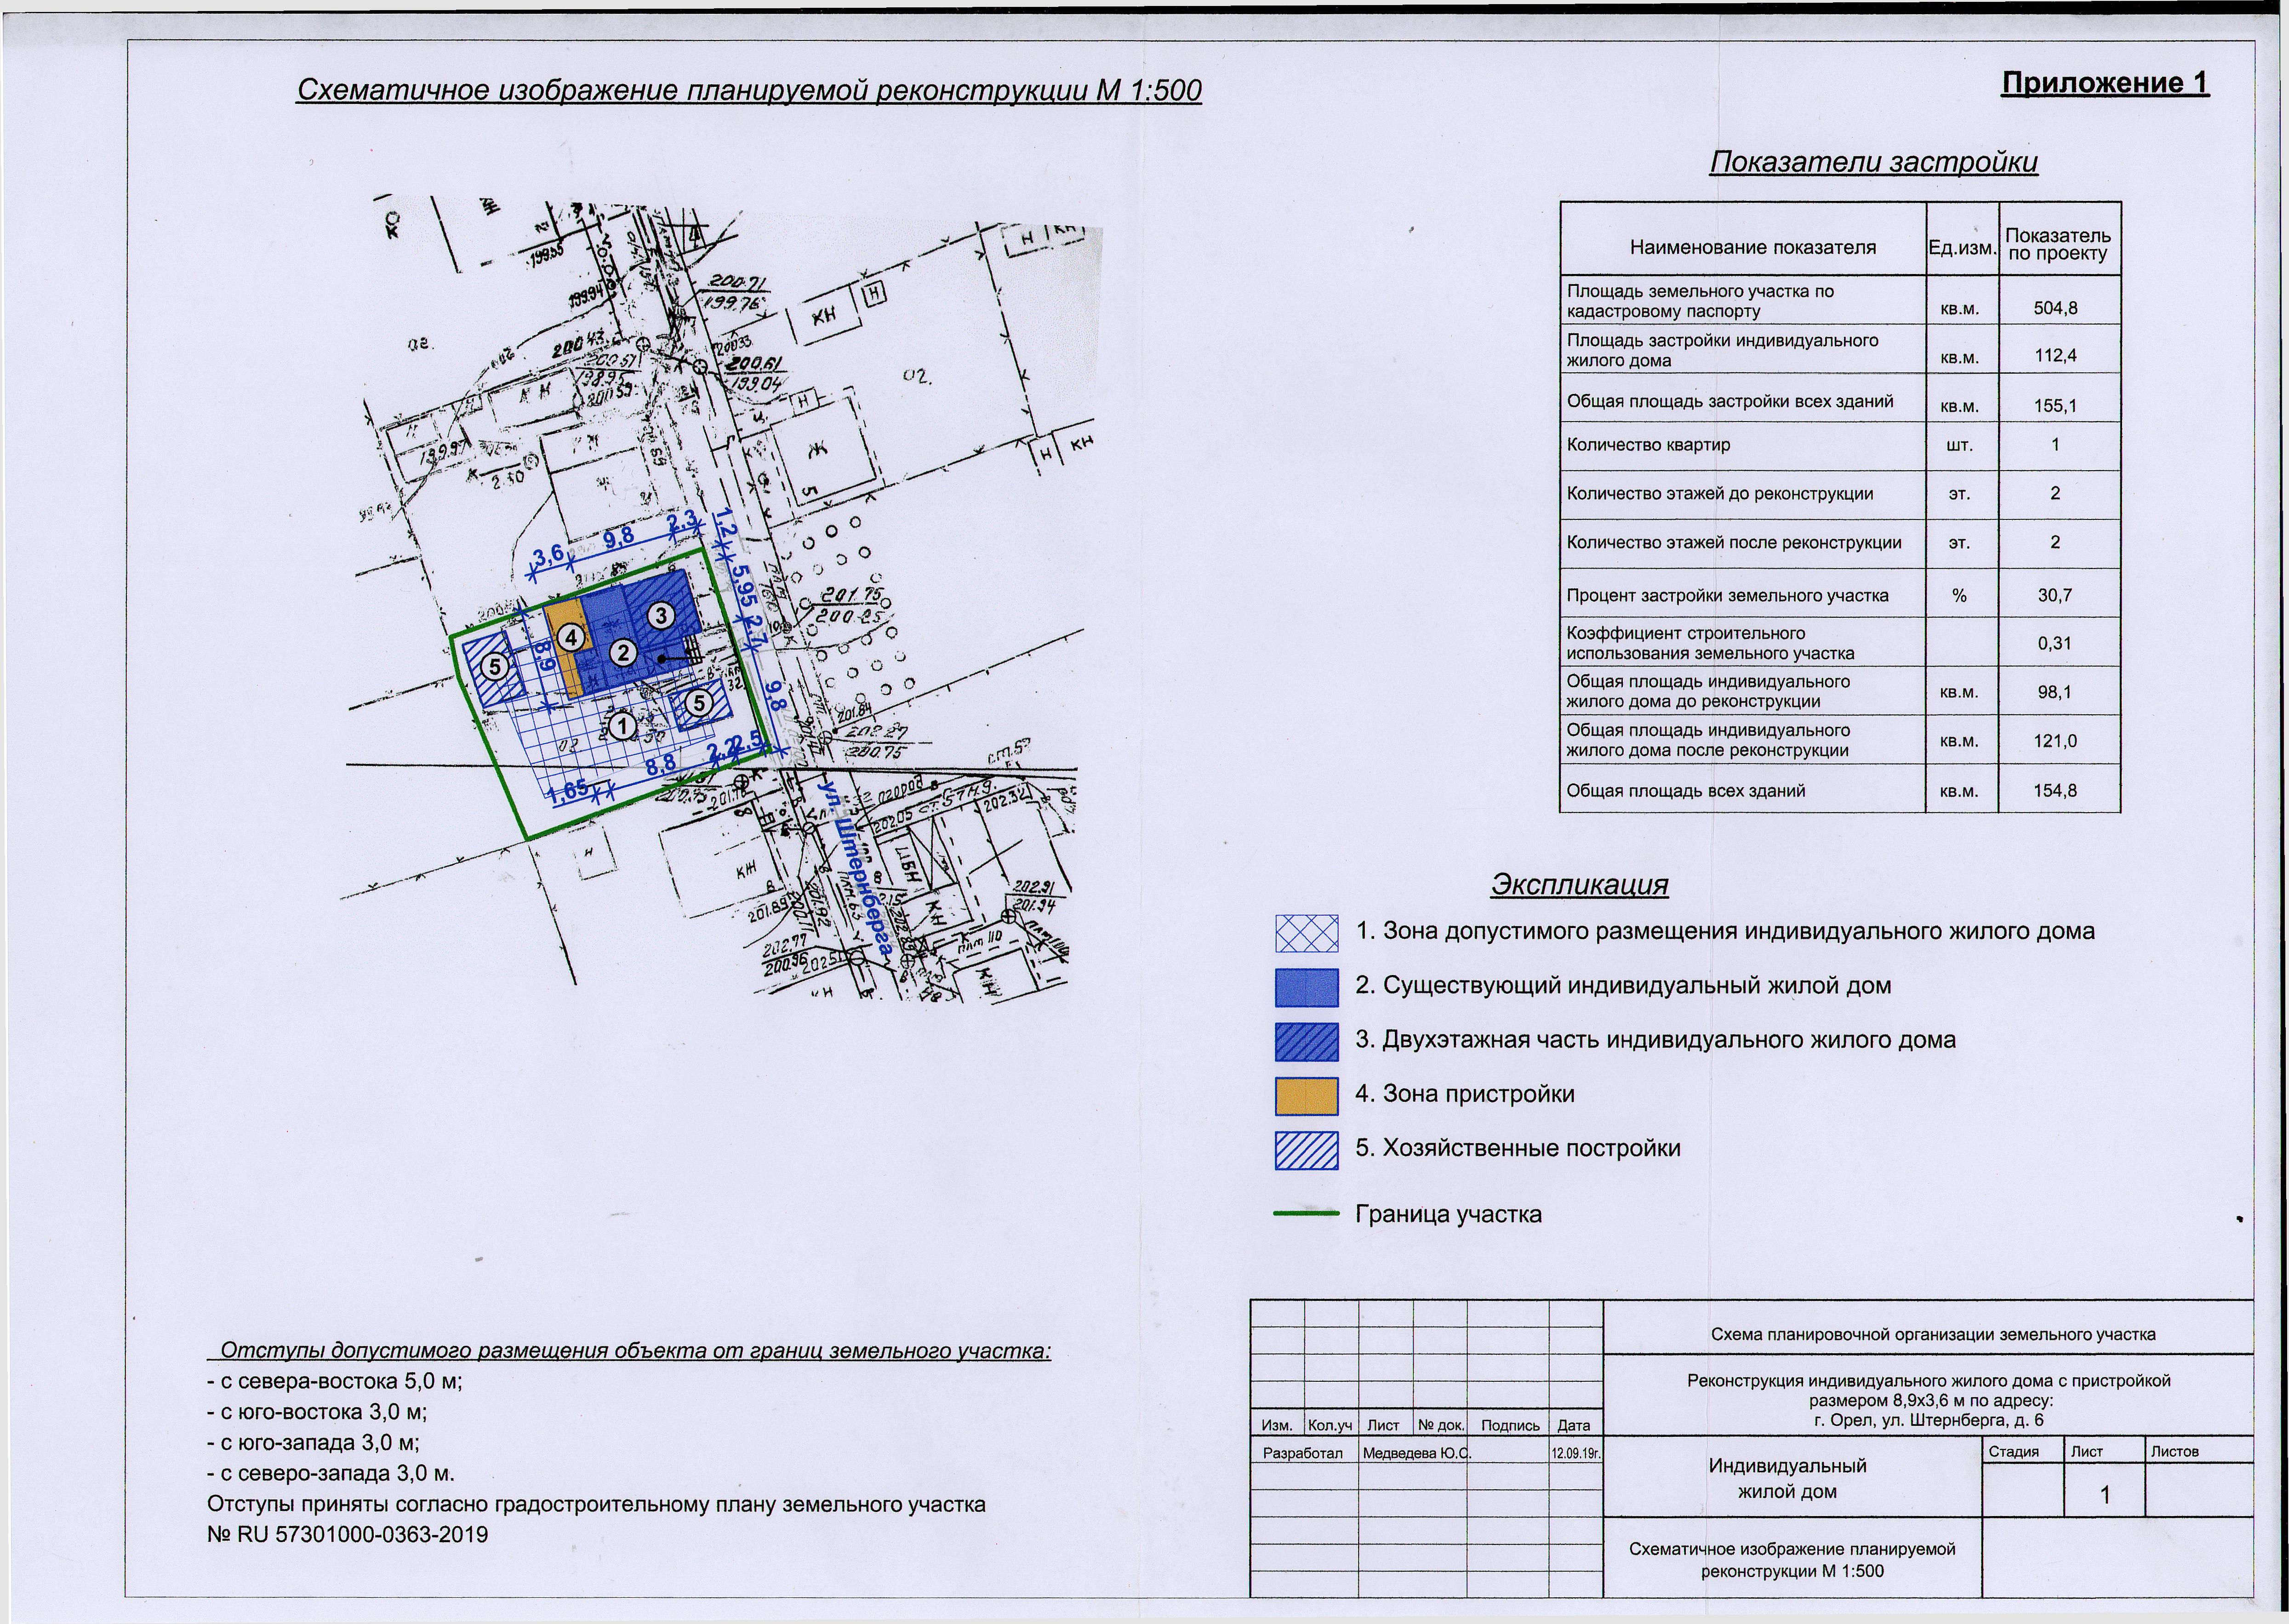This screenshot has width=2289, height=1624.
Task: Click the '%' unit cell
Action: [x=1960, y=595]
